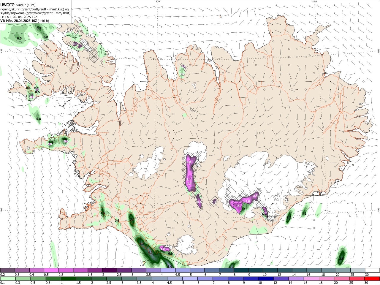The height and width of the screenshot is (285, 380).
Task: Click snow legend swatch between 8 and 9
Action: 240,270
